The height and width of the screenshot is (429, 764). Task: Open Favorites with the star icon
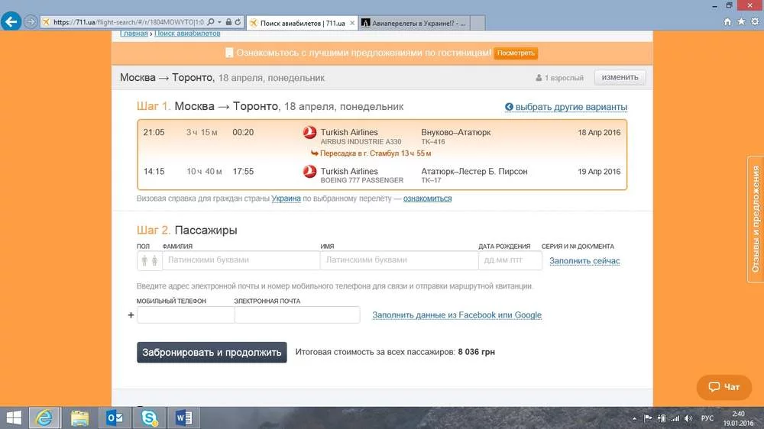pyautogui.click(x=741, y=21)
